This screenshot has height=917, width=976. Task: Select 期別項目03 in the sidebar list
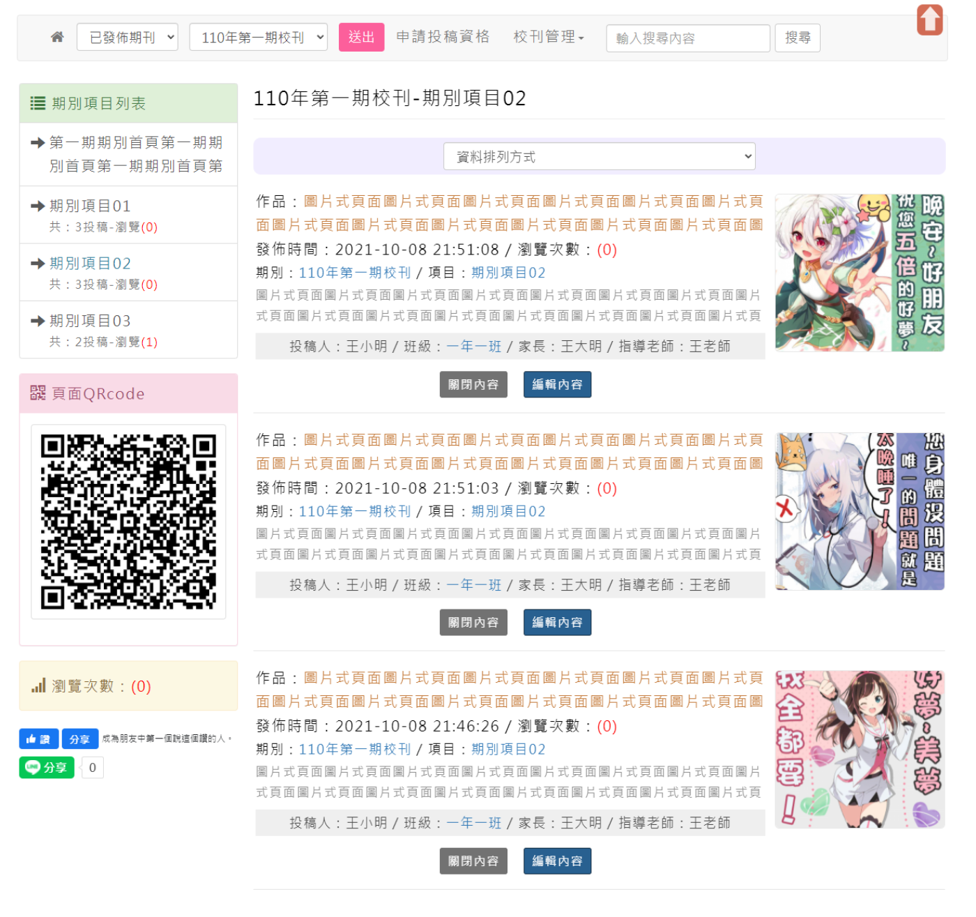point(90,321)
